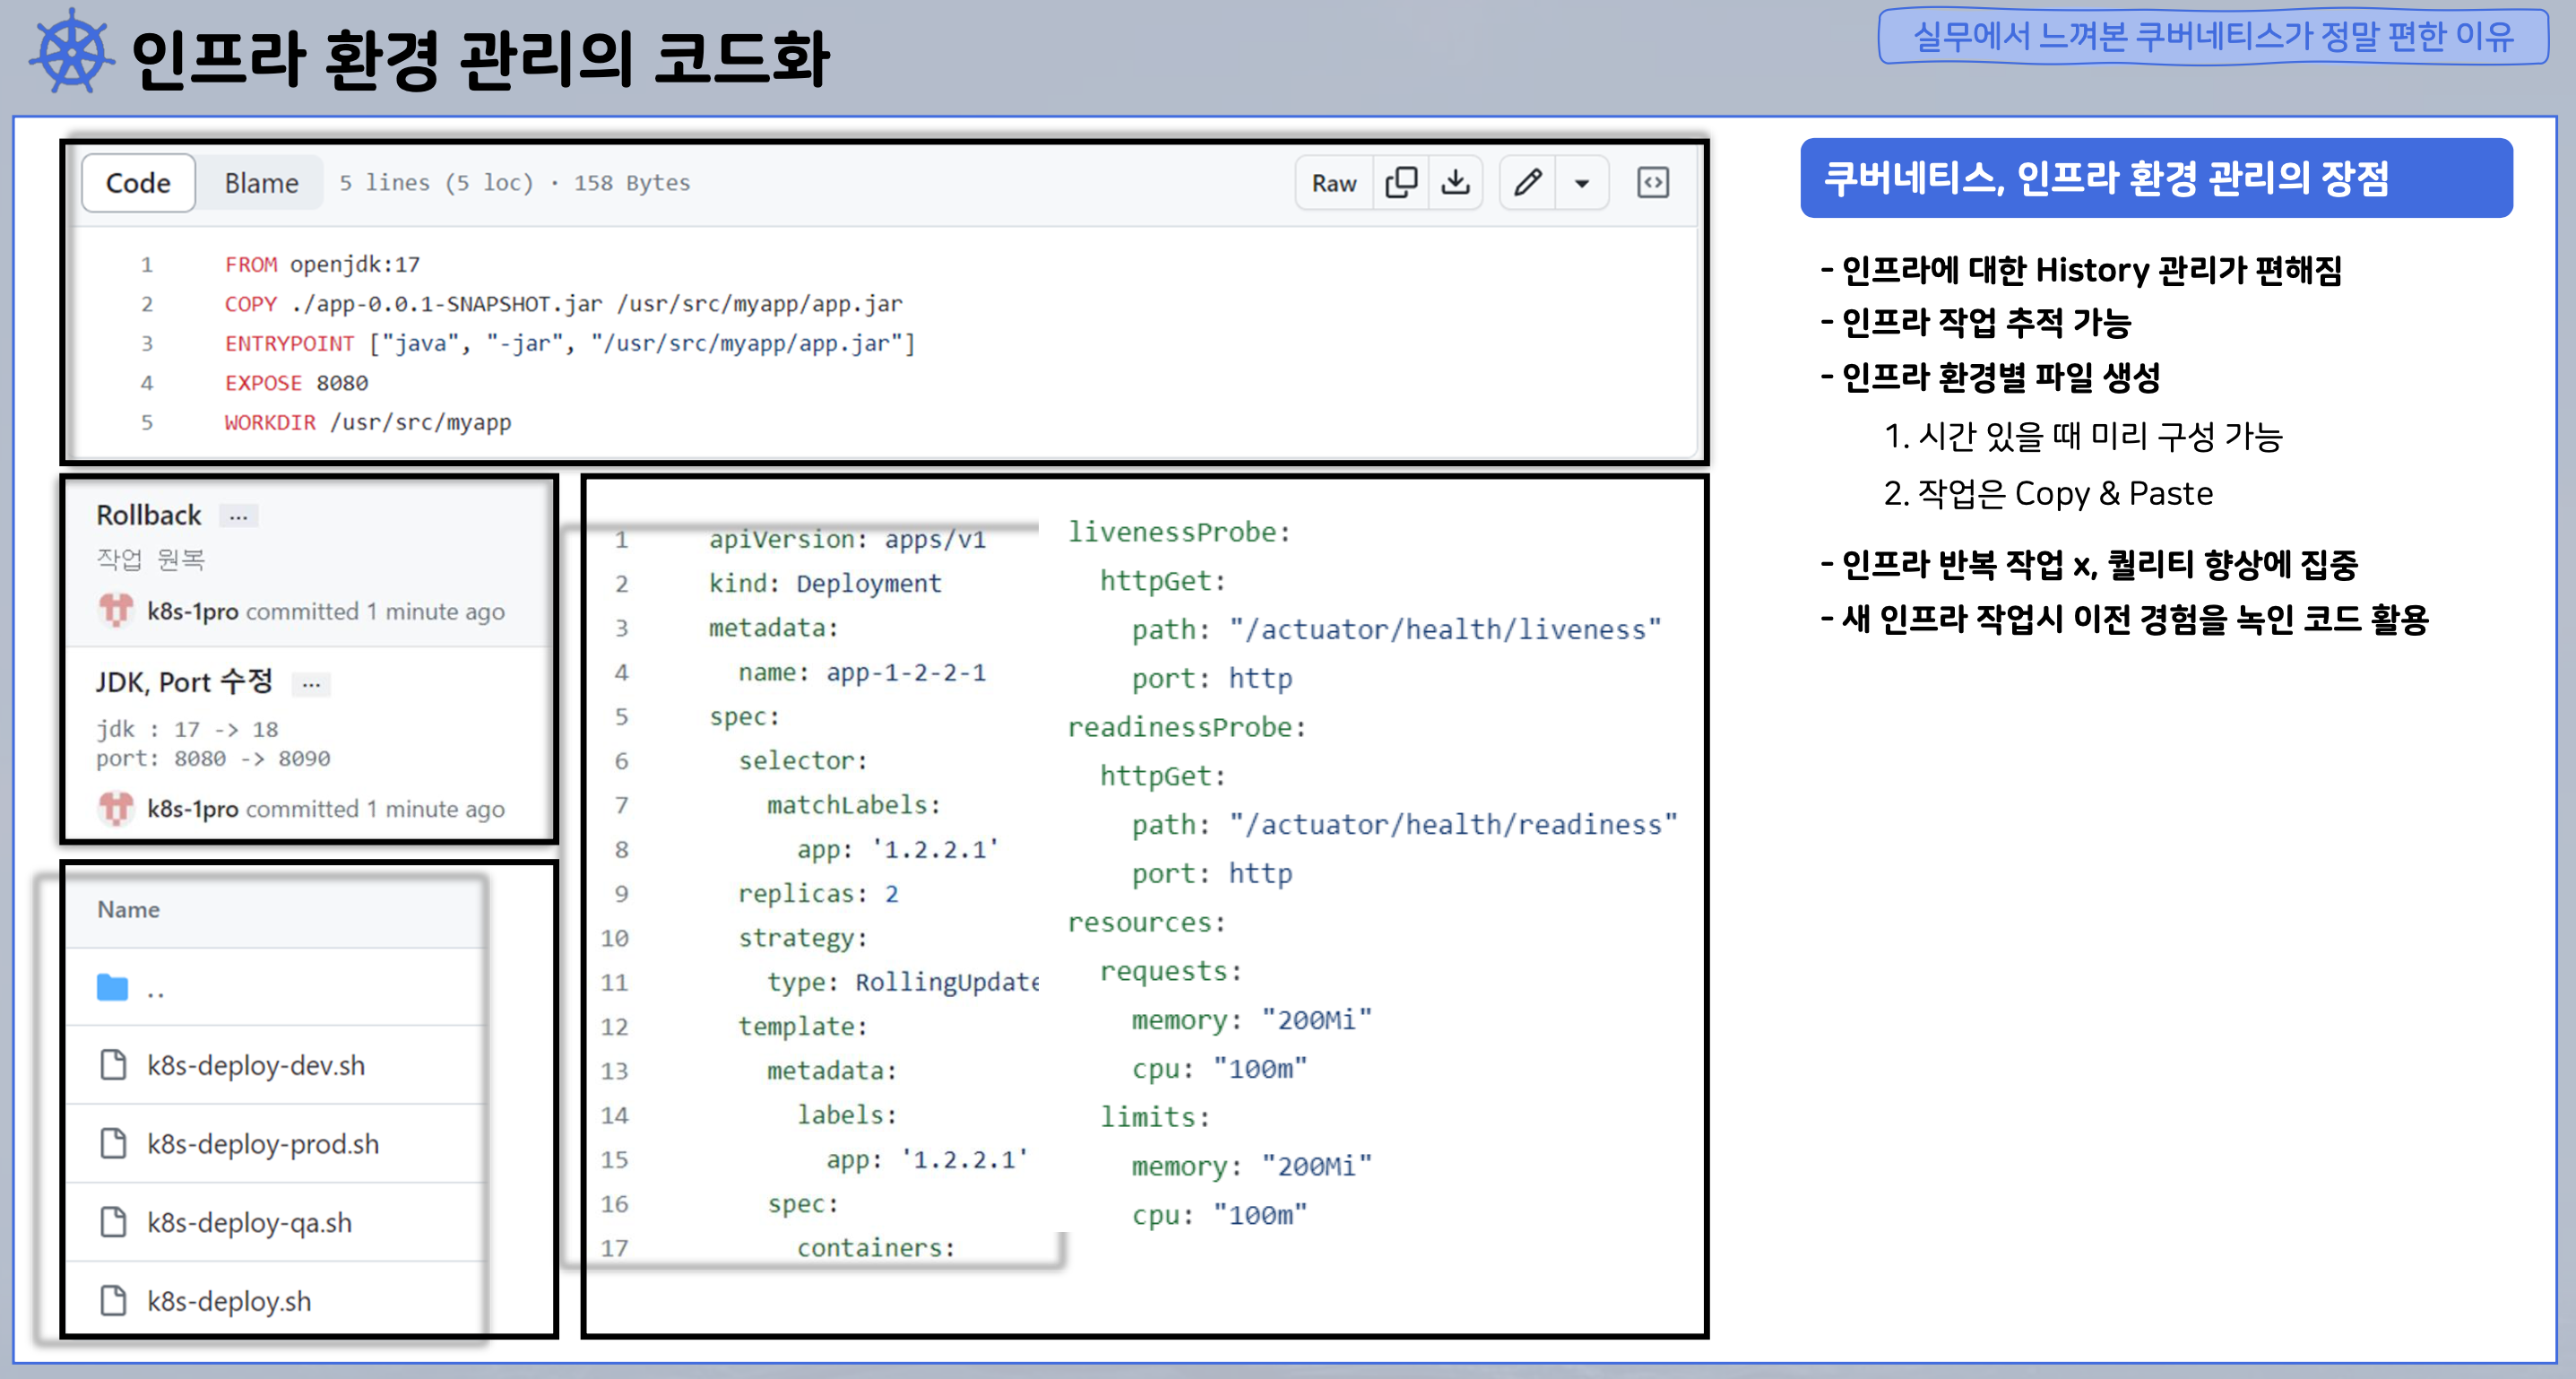Expand JDK, Port 수정 commit ellipsis
The height and width of the screenshot is (1379, 2576).
311,684
